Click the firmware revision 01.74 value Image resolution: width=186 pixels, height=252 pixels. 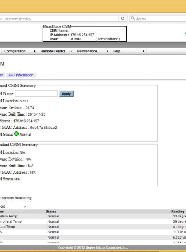pyautogui.click(x=29, y=108)
